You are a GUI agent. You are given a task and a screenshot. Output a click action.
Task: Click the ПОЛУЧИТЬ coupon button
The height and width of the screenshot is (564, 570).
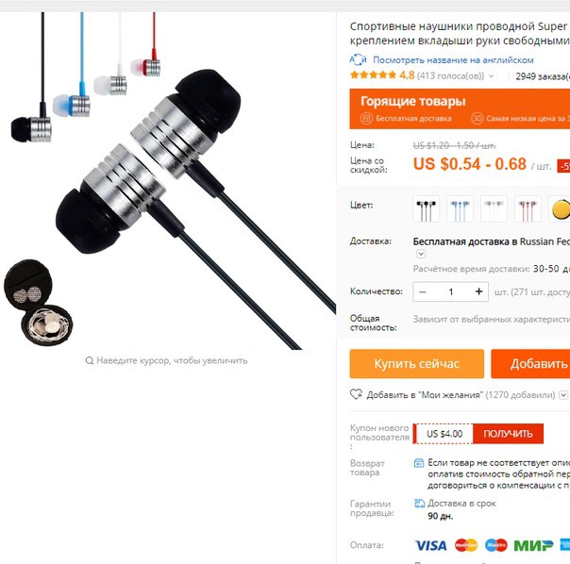[508, 434]
